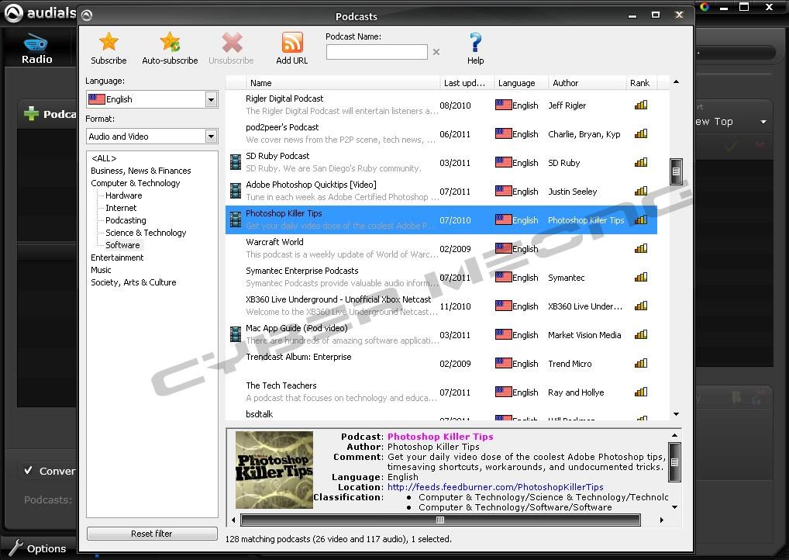Select Entertainment category
The width and height of the screenshot is (789, 560).
(117, 258)
